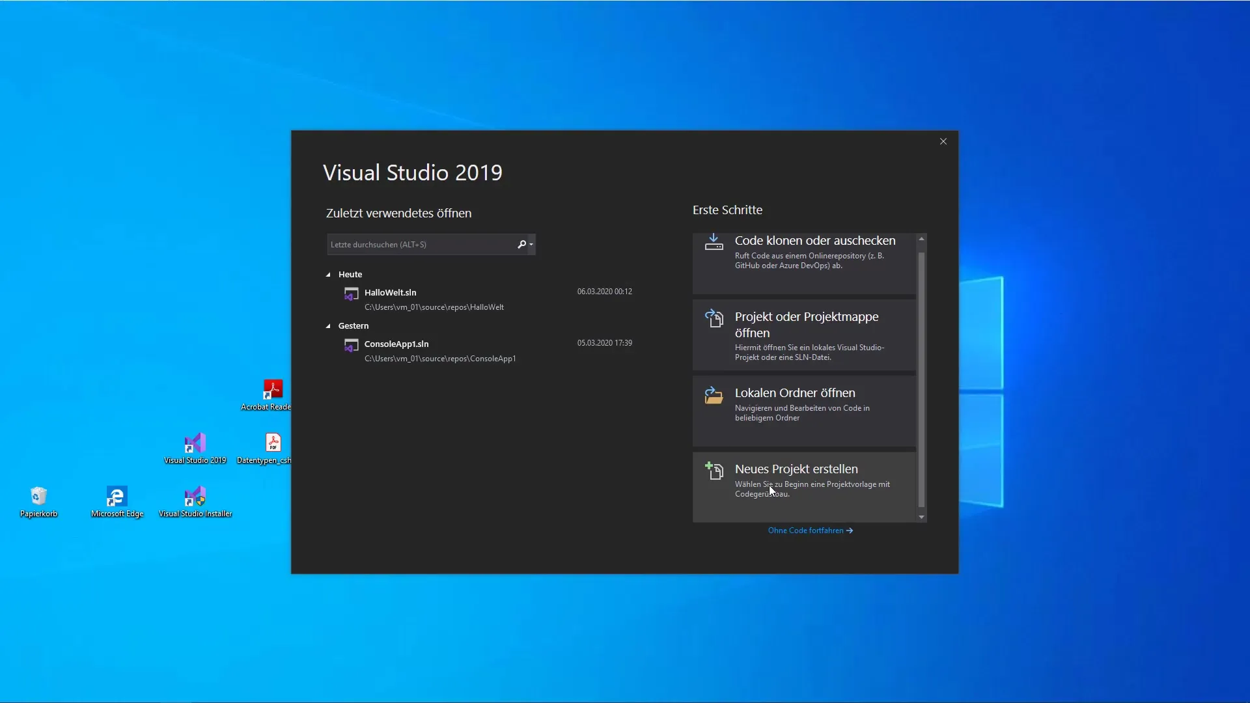Click the create new project icon
The height and width of the screenshot is (703, 1250).
coord(714,471)
